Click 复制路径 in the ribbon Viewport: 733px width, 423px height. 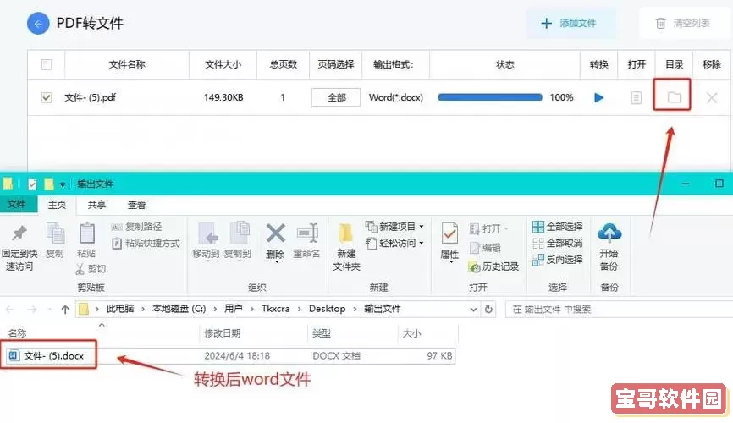pos(136,227)
